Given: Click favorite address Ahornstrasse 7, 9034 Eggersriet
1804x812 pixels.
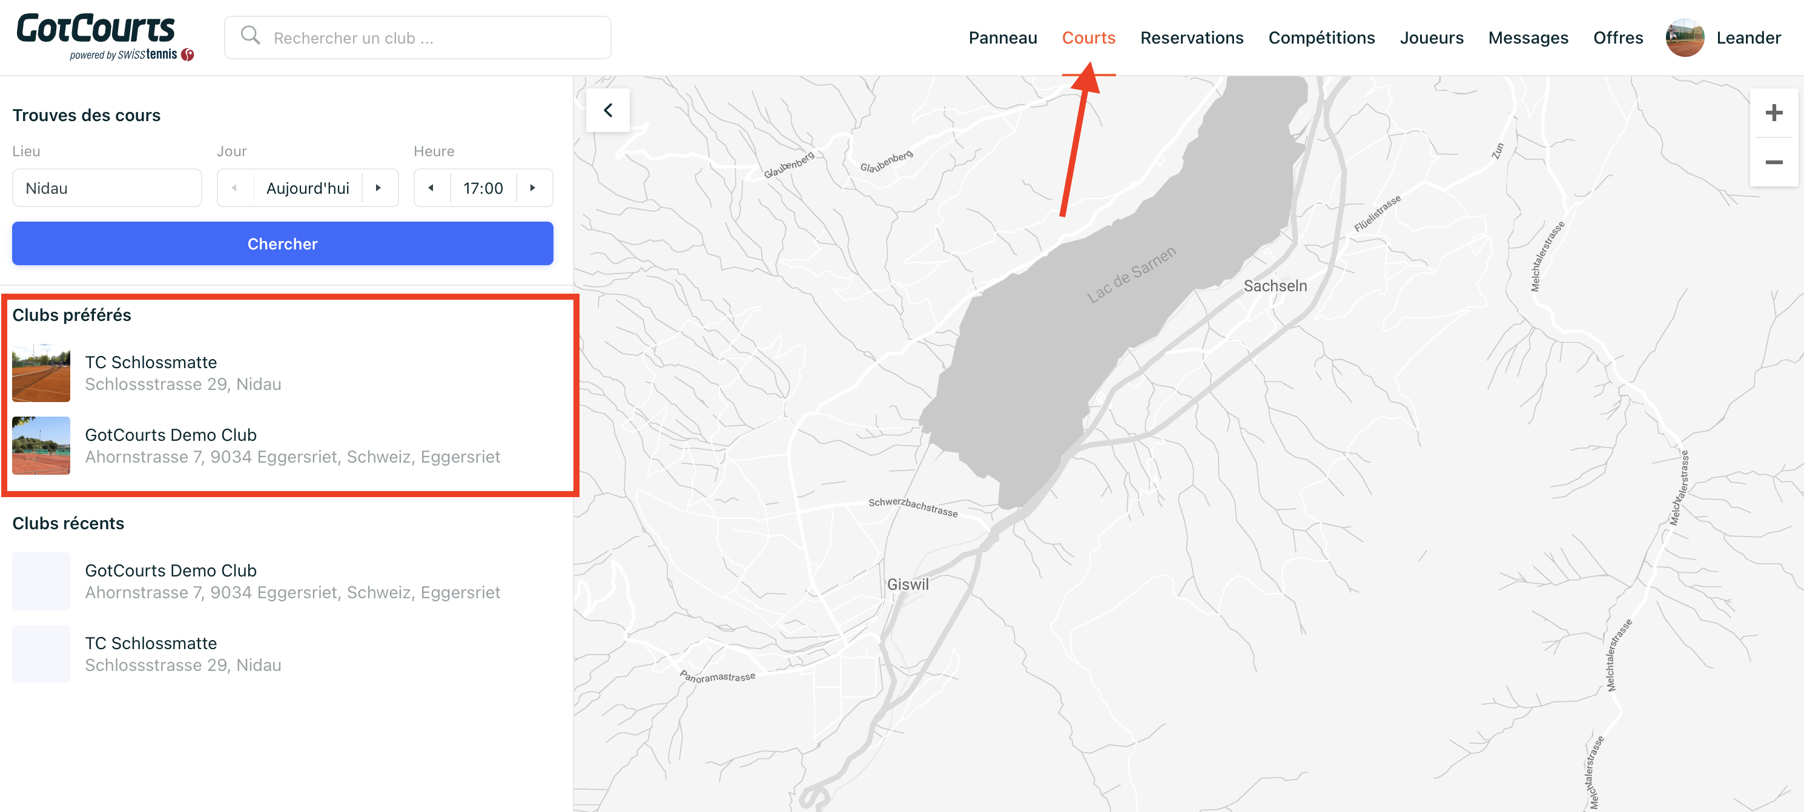Looking at the screenshot, I should (292, 457).
